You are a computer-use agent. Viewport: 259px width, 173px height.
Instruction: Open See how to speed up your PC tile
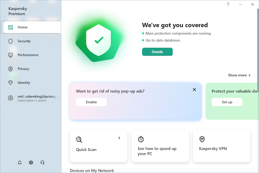click(160, 146)
